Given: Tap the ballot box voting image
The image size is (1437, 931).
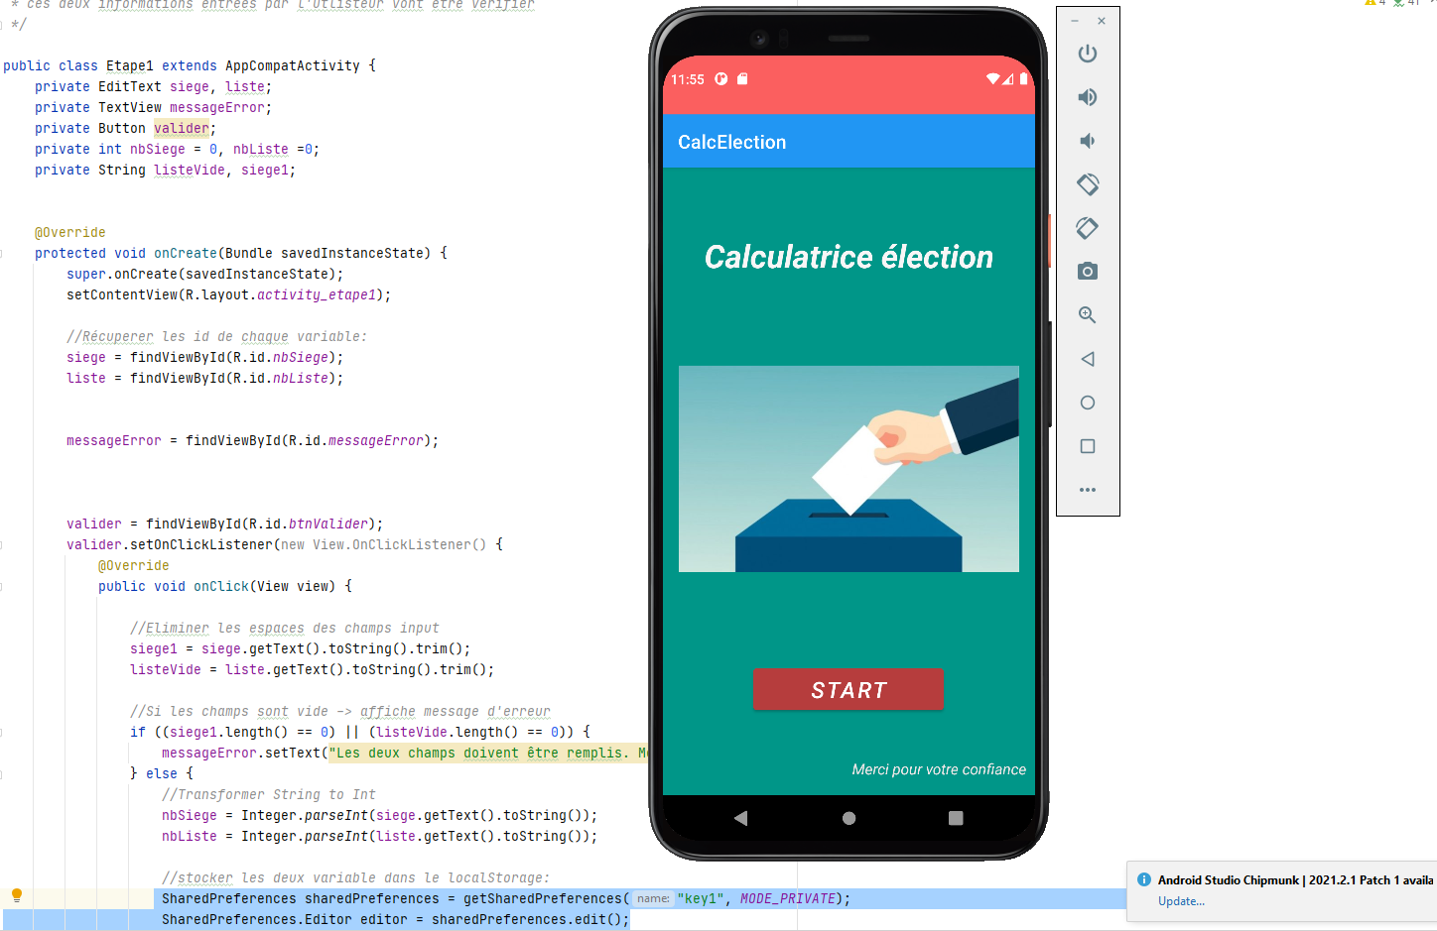Looking at the screenshot, I should tap(849, 469).
